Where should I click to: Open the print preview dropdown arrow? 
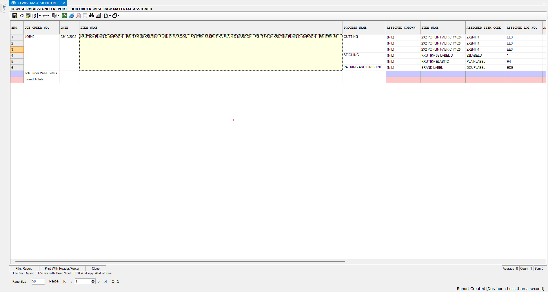(x=110, y=16)
